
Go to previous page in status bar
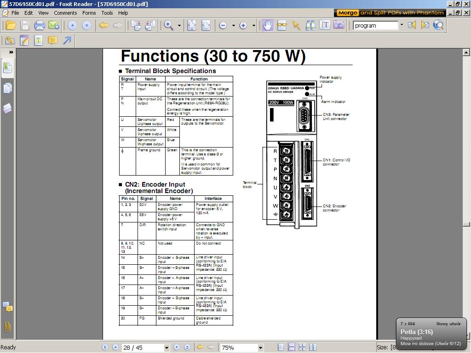[x=115, y=347]
